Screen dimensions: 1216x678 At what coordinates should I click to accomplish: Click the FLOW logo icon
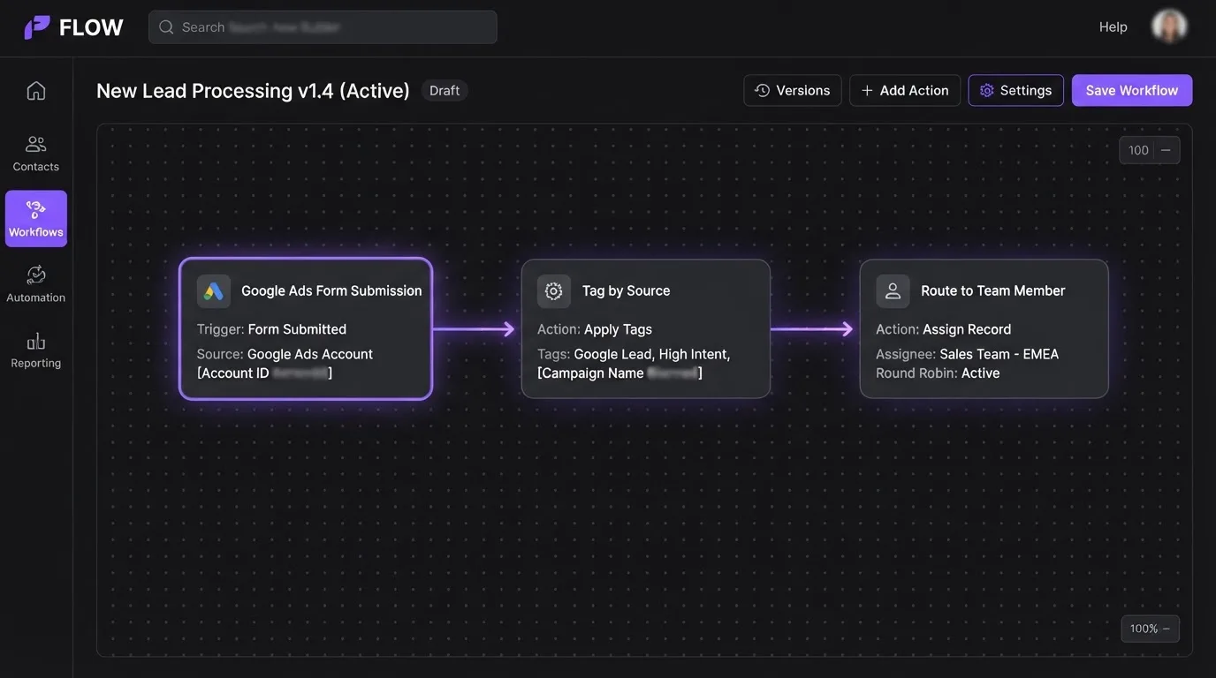pos(37,27)
